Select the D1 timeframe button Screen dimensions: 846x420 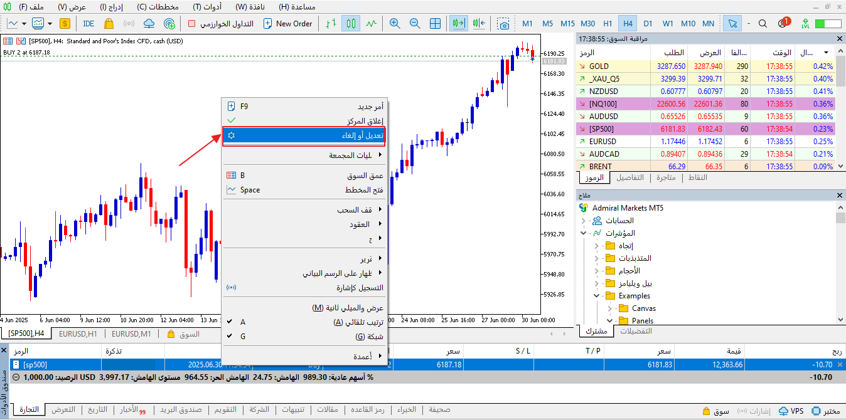(648, 23)
